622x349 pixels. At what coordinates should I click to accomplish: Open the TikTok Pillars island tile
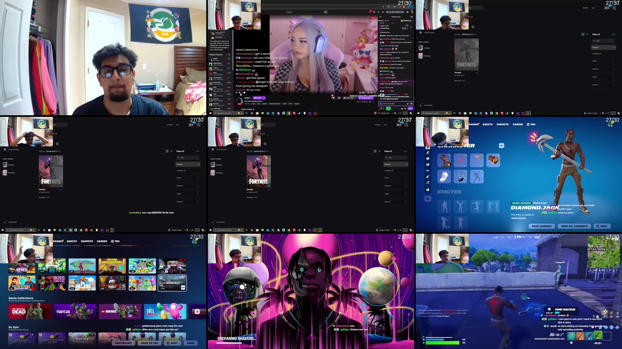[x=142, y=266]
